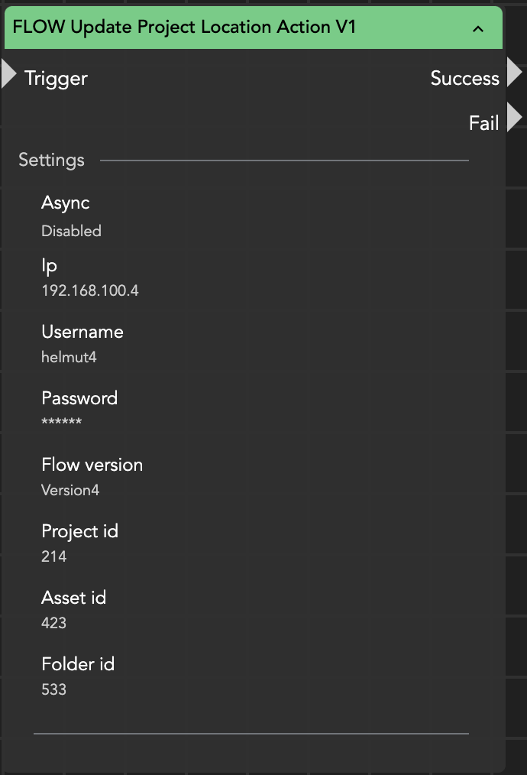527x775 pixels.
Task: Click the Trigger port label
Action: pos(56,78)
